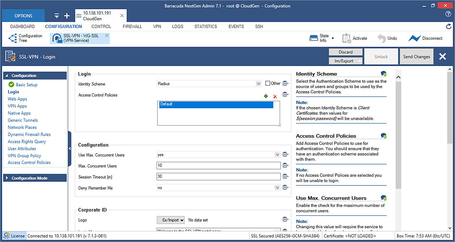Toggle Use Max. Concurrent Users to no
The width and height of the screenshot is (455, 242).
(277, 154)
